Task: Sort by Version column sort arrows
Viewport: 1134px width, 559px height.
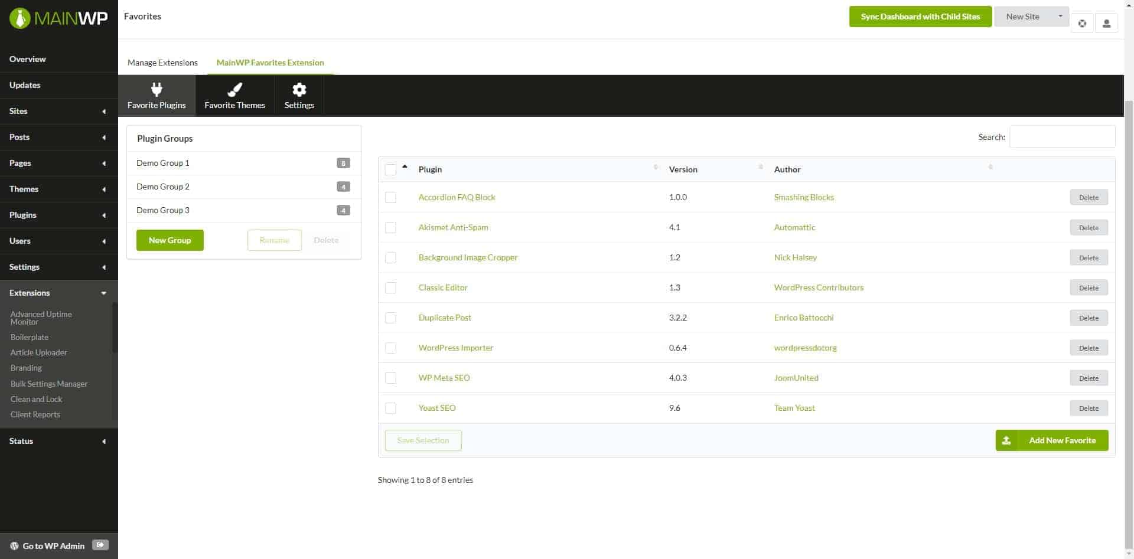Action: pyautogui.click(x=760, y=168)
